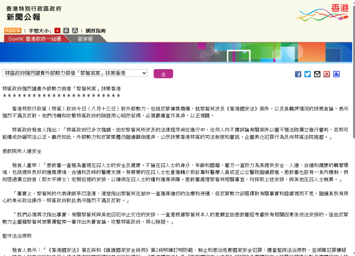The height and width of the screenshot is (256, 355).
Task: Click the 新聞公報 header title
Action: [24, 17]
